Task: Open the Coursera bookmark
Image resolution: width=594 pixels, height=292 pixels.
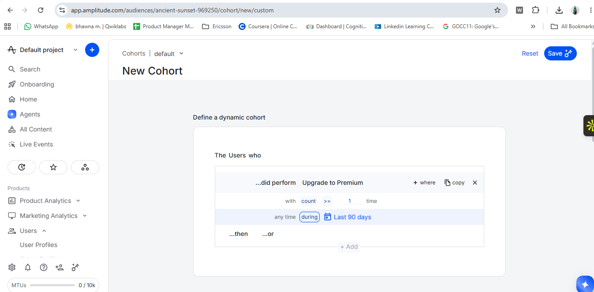Action: click(x=268, y=26)
